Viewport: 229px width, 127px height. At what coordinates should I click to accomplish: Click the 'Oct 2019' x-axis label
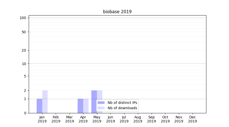(x=165, y=119)
